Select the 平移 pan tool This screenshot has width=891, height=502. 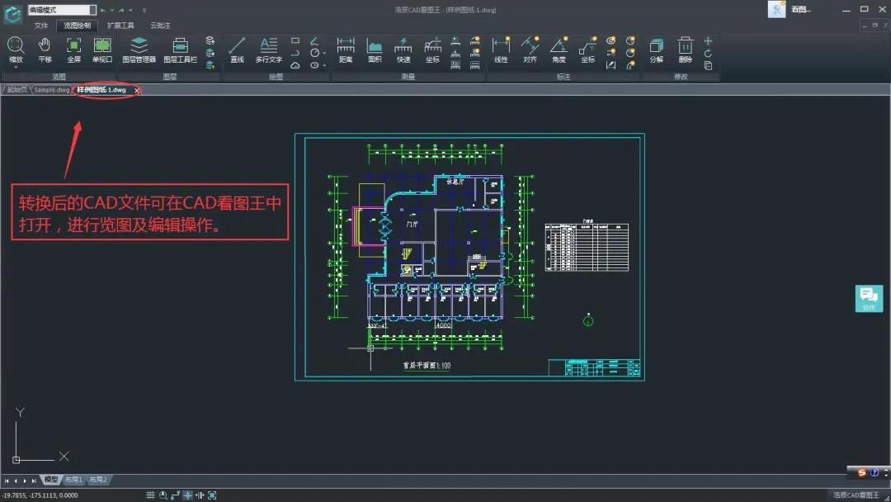click(44, 50)
